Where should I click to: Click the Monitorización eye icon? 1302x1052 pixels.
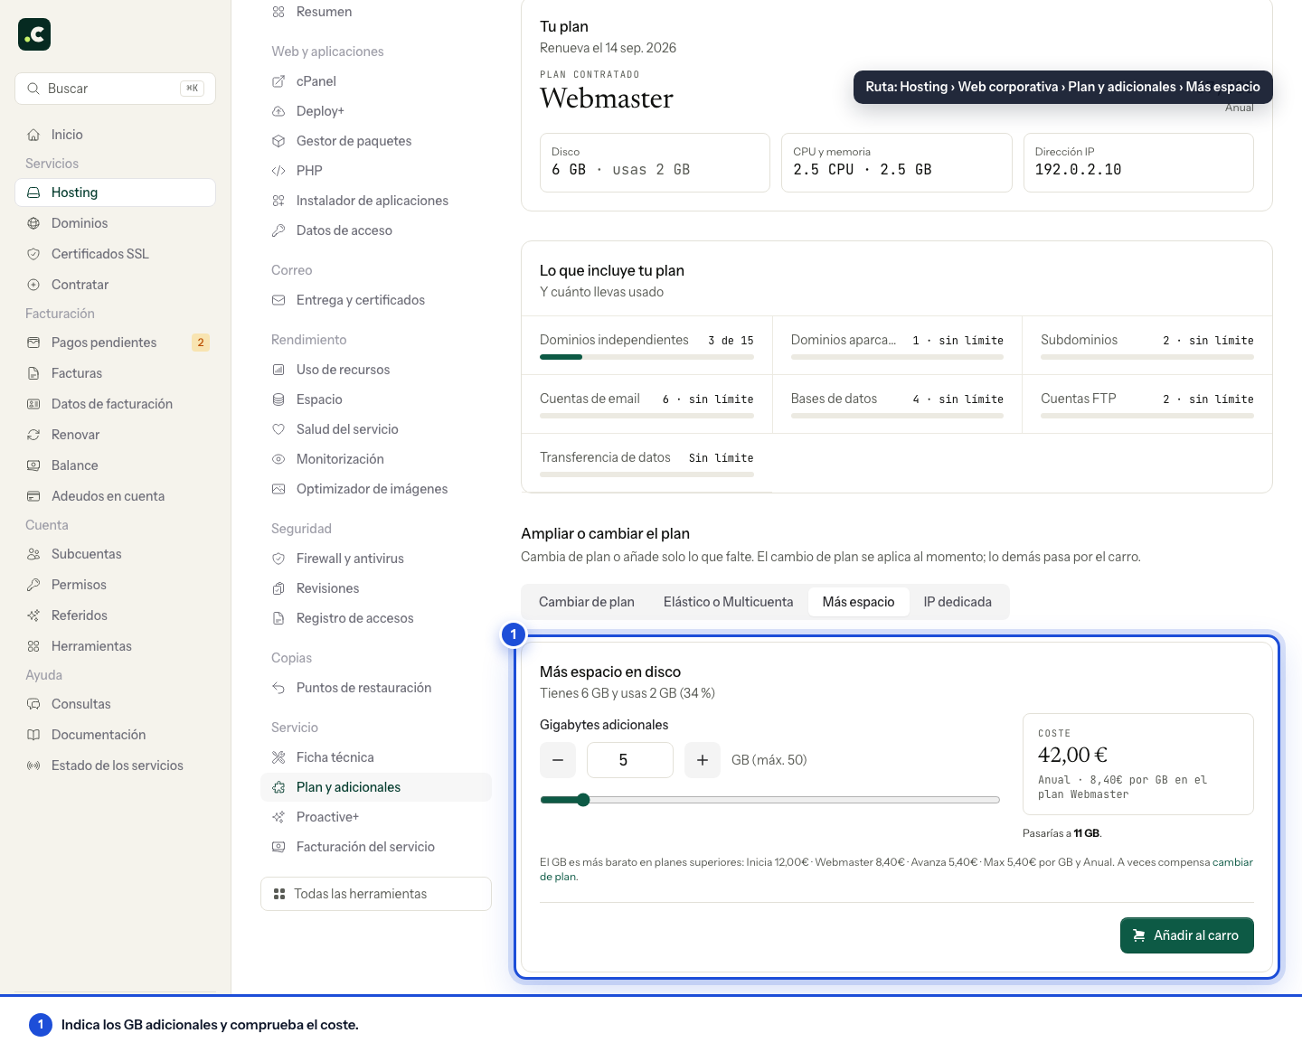point(278,459)
